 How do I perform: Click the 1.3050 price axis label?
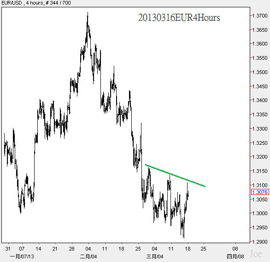(260, 199)
